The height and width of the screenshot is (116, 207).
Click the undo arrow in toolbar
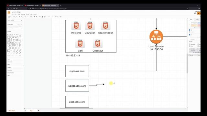25,17
